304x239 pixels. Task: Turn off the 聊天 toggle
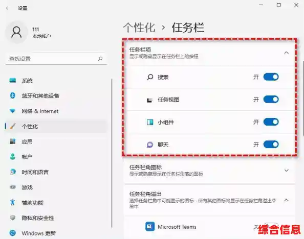[271, 144]
